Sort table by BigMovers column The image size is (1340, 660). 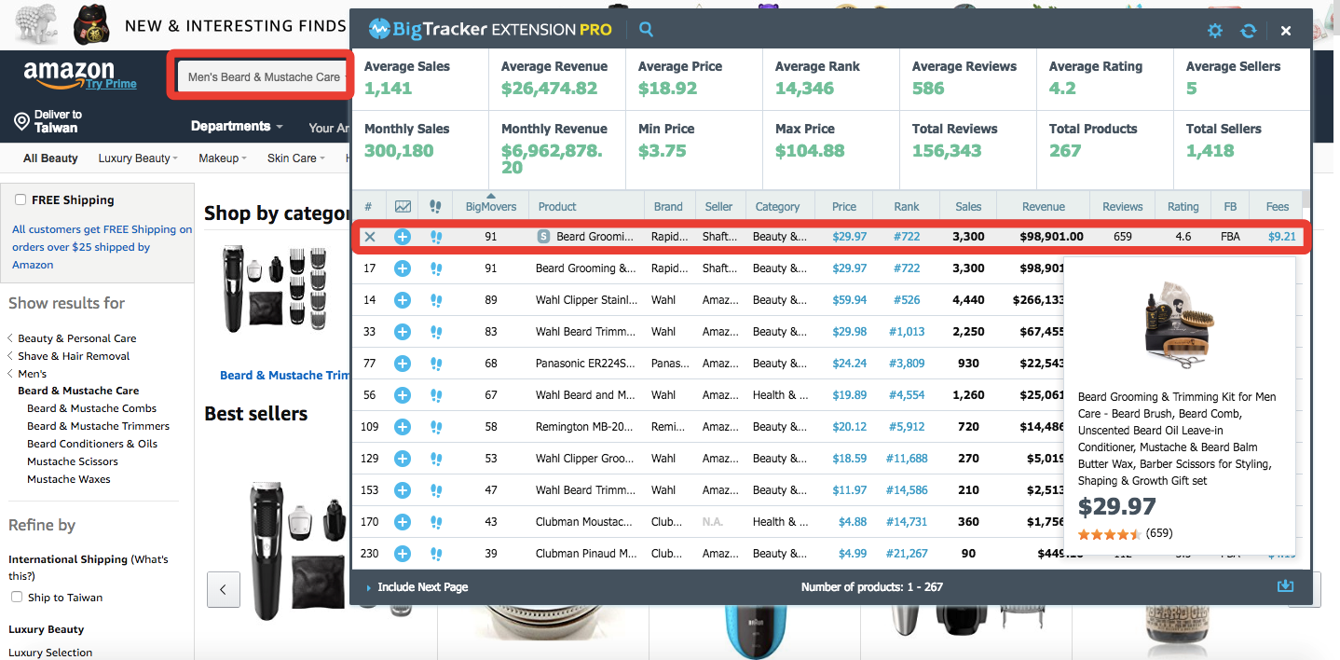click(x=491, y=207)
